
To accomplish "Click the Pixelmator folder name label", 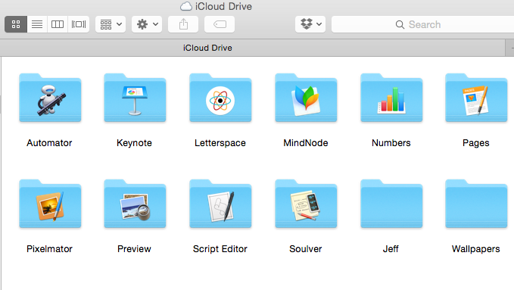I will click(x=49, y=249).
